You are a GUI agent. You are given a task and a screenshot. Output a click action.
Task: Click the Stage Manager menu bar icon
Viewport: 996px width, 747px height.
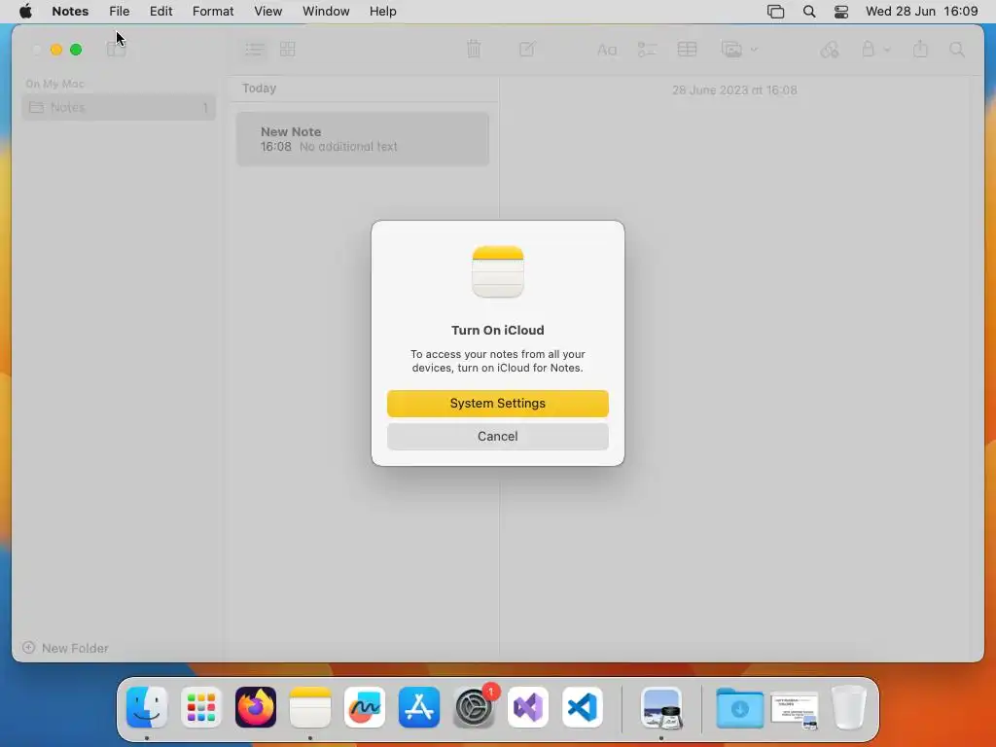coord(775,12)
